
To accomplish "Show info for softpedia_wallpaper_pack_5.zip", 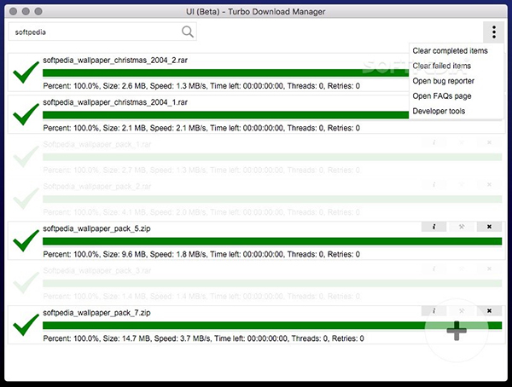I will point(433,227).
